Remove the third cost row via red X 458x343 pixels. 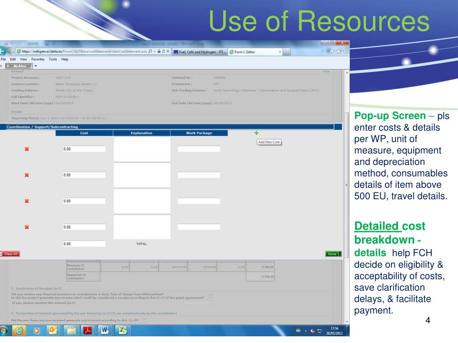tap(27, 201)
